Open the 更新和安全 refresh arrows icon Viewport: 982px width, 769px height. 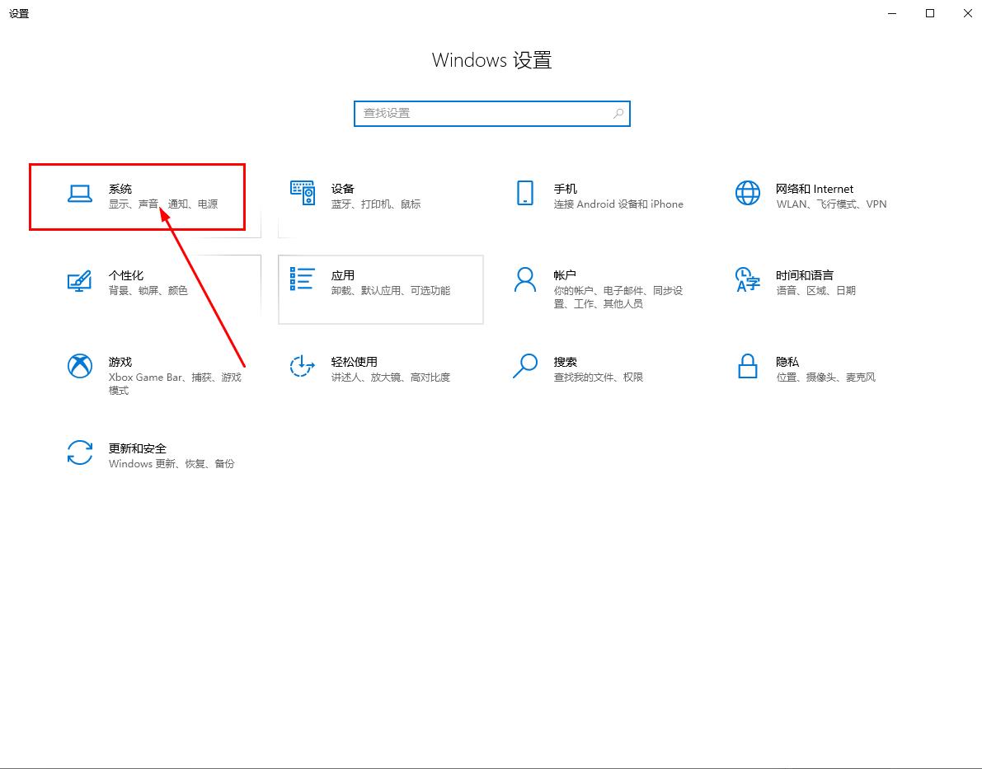click(79, 452)
